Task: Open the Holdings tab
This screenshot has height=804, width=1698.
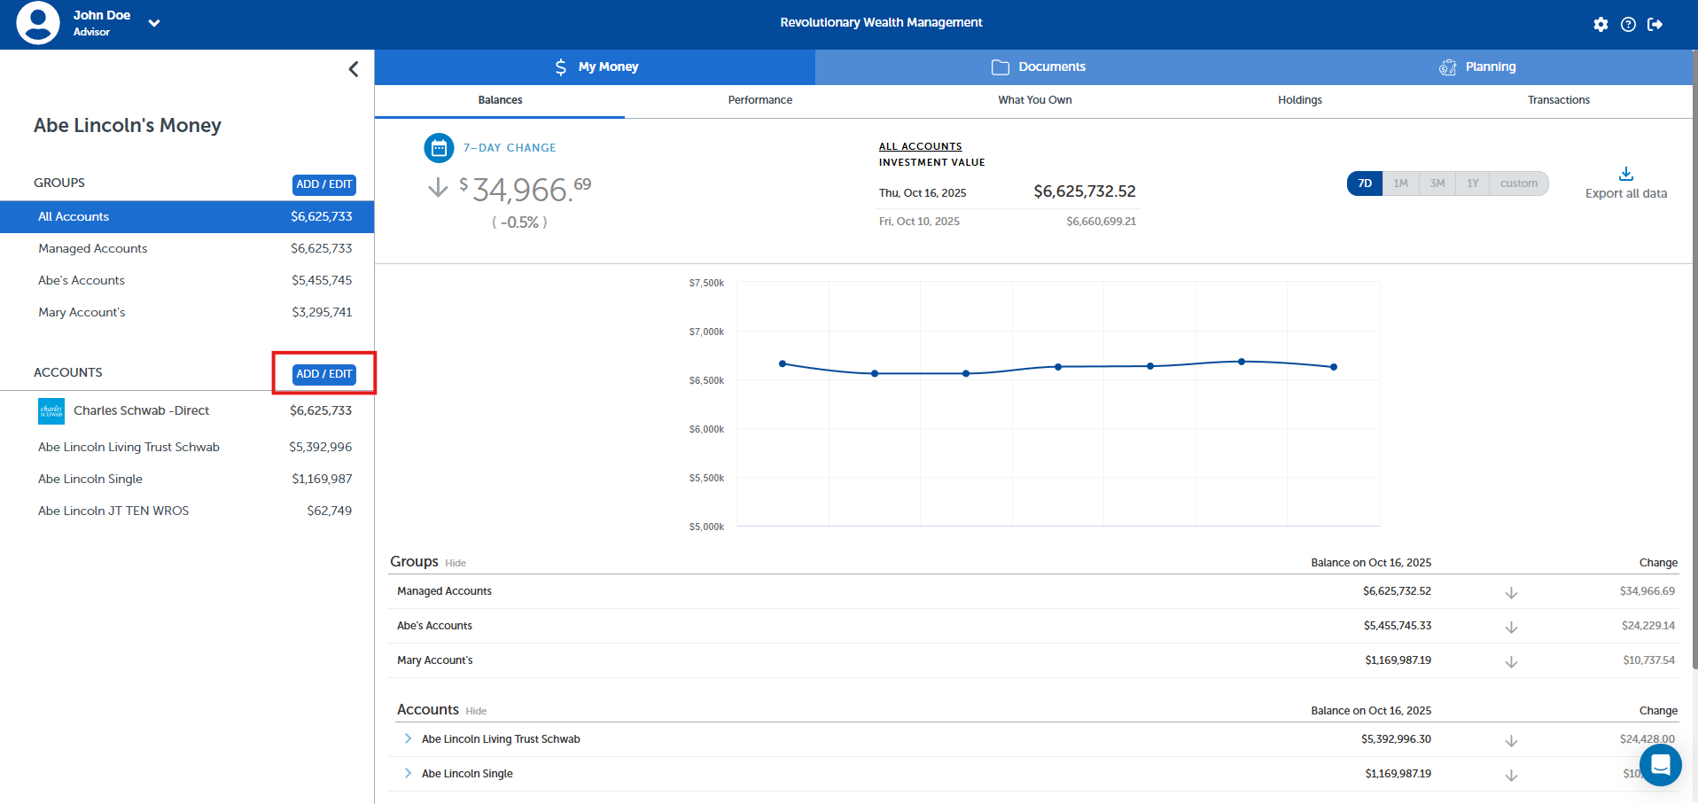Action: [1299, 100]
